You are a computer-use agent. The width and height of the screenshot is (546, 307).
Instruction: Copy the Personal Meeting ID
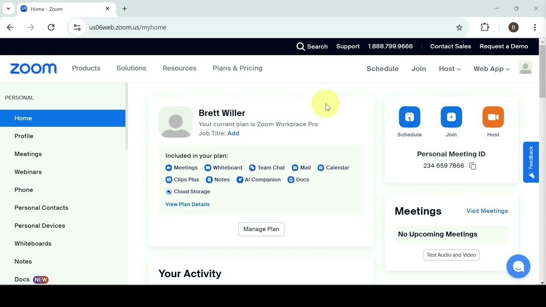(x=473, y=166)
